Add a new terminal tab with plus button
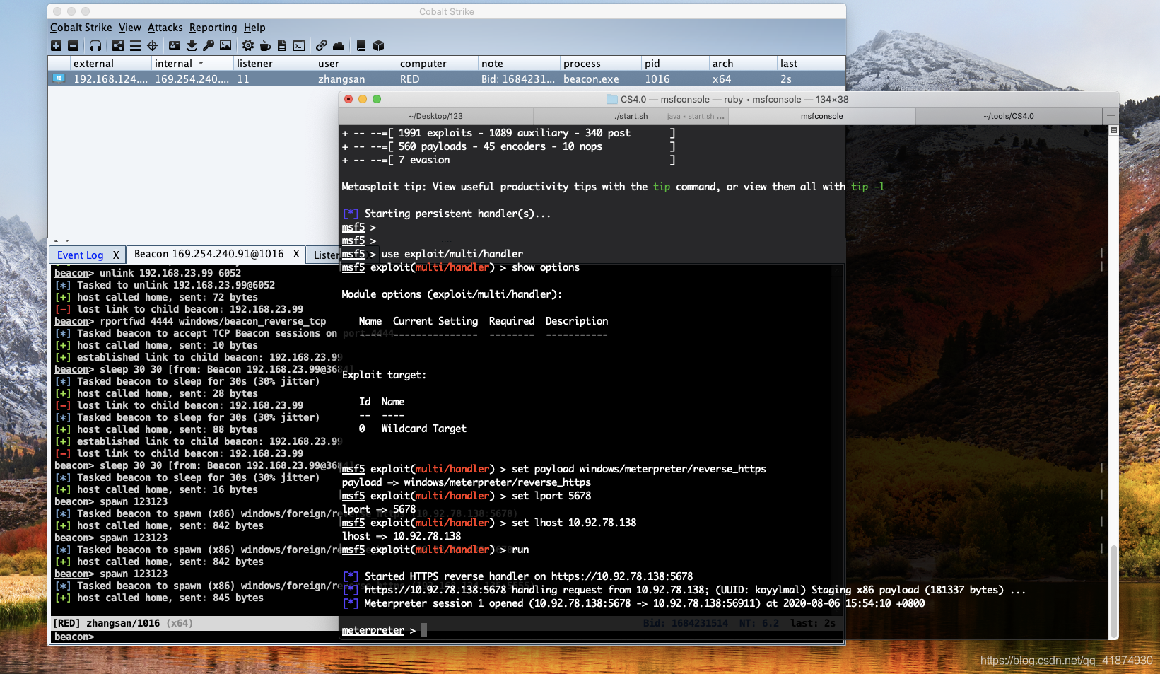This screenshot has height=674, width=1160. pos(1111,116)
